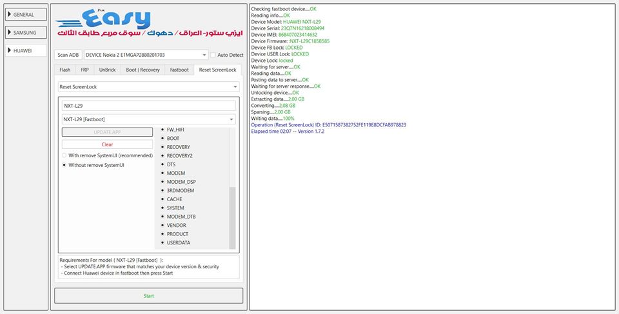
Task: Toggle the CACHE partition option
Action: coord(172,199)
